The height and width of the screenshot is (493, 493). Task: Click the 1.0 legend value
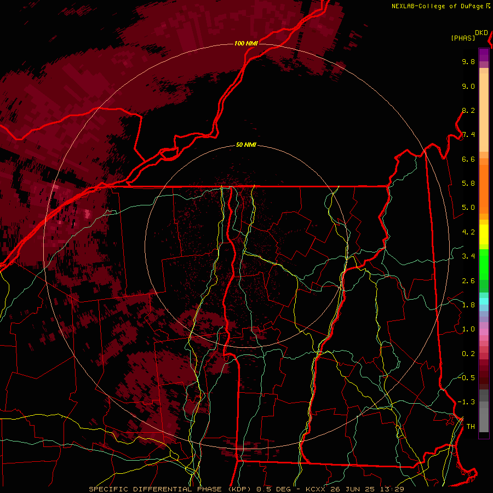click(468, 329)
